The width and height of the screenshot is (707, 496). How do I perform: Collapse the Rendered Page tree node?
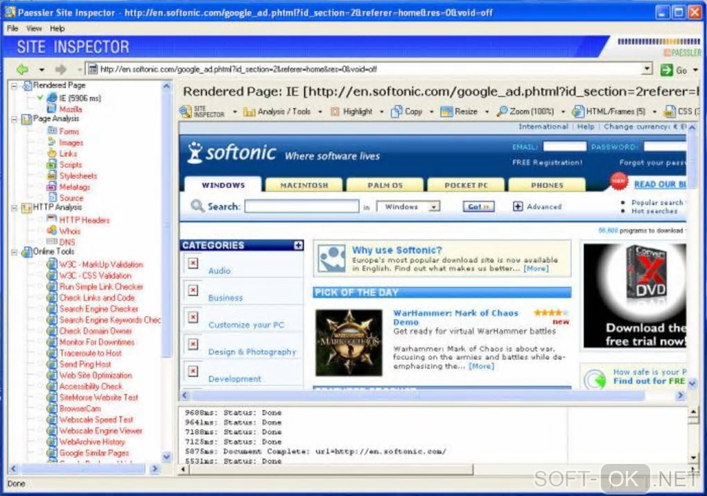click(14, 85)
